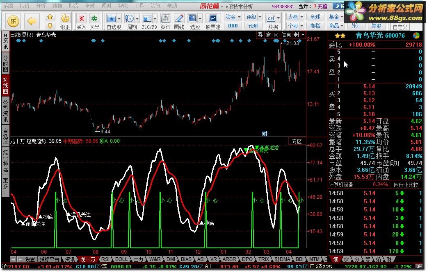Click the 期指 toolbar button

click(x=315, y=26)
